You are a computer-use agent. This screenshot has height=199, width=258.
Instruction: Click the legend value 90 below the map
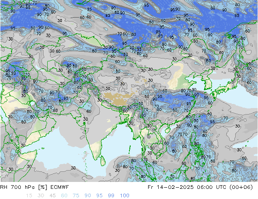coord(87,196)
